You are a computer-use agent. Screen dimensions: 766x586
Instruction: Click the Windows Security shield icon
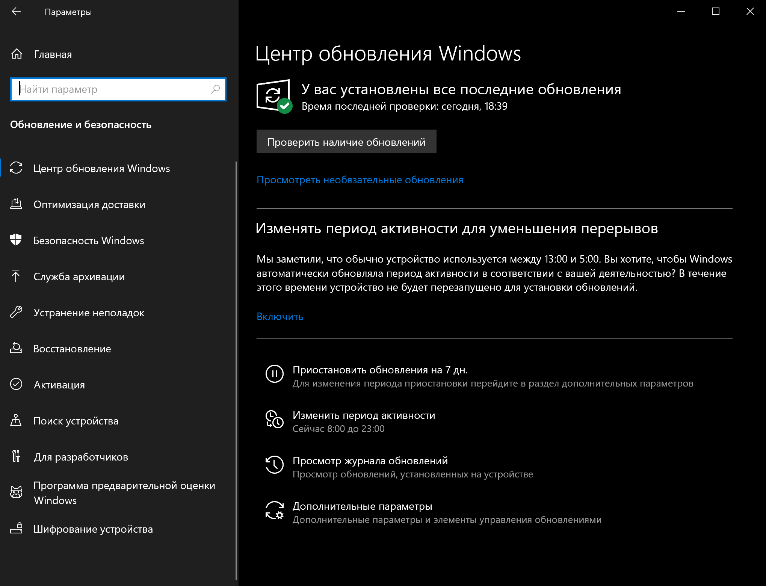[16, 240]
